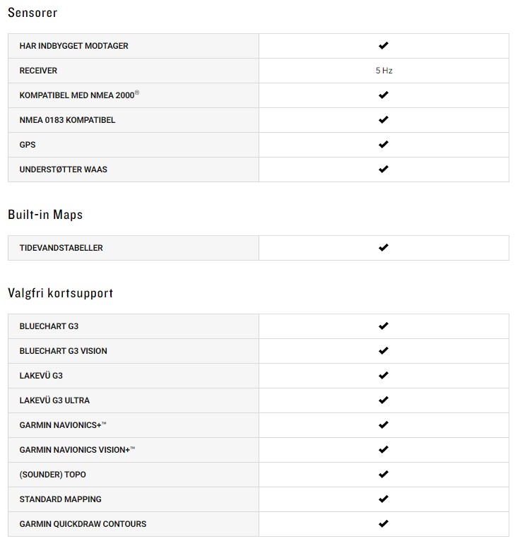Click the Built-in Maps heading
515x541 pixels.
(45, 215)
